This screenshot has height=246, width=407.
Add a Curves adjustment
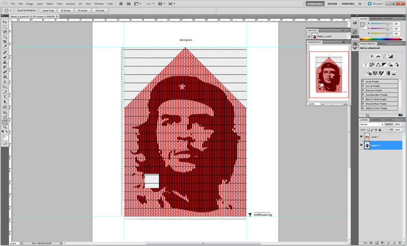pos(384,57)
